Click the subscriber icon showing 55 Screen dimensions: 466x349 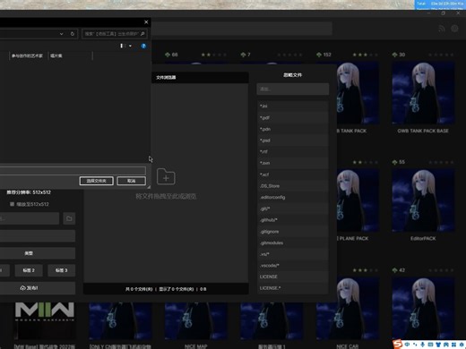click(394, 162)
